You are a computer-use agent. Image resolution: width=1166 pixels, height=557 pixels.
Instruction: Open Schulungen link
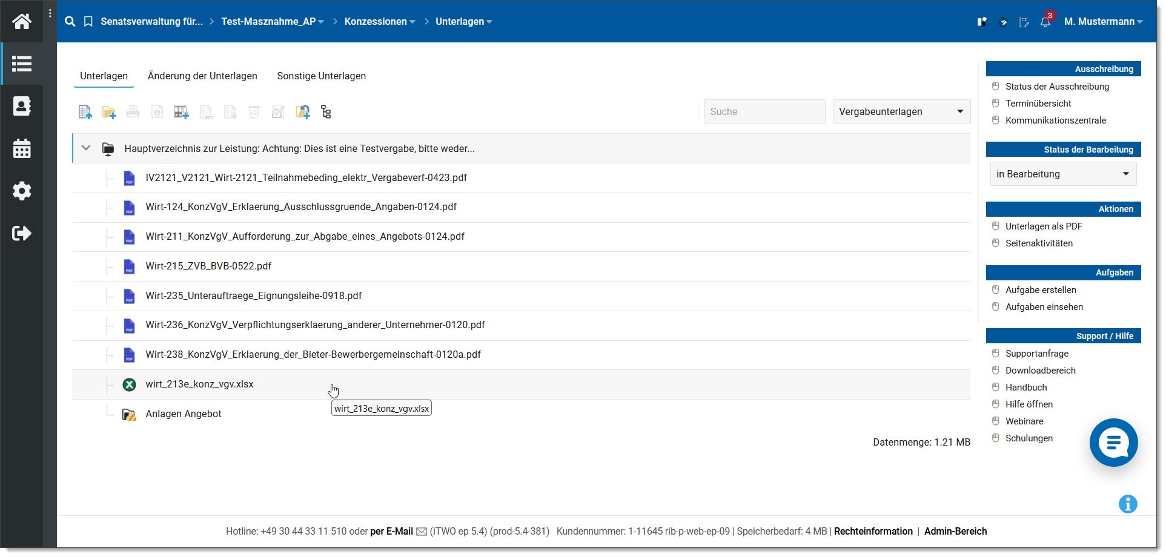click(1029, 438)
